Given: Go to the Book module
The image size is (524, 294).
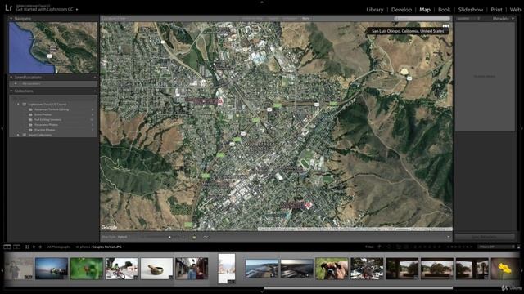Looking at the screenshot, I should pos(444,10).
